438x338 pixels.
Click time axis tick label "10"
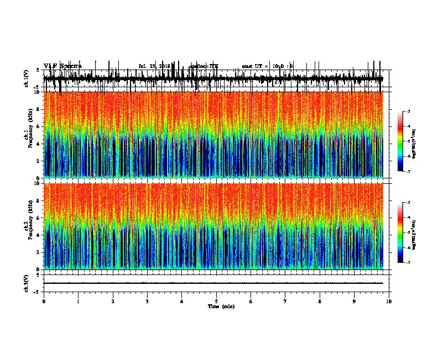pos(389,301)
